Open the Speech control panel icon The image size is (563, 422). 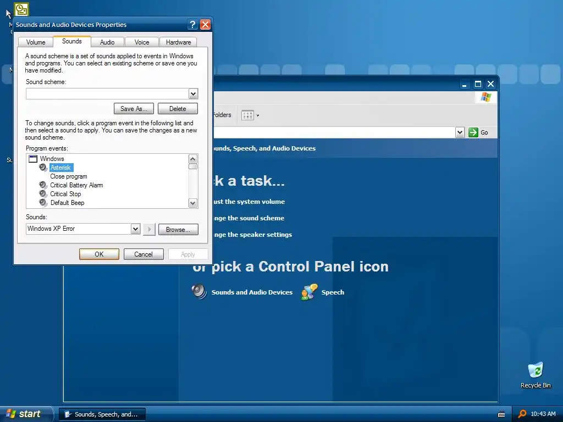309,292
